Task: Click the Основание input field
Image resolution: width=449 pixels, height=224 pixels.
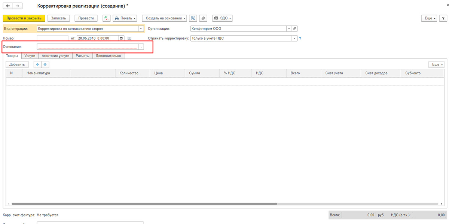Action: (x=88, y=47)
